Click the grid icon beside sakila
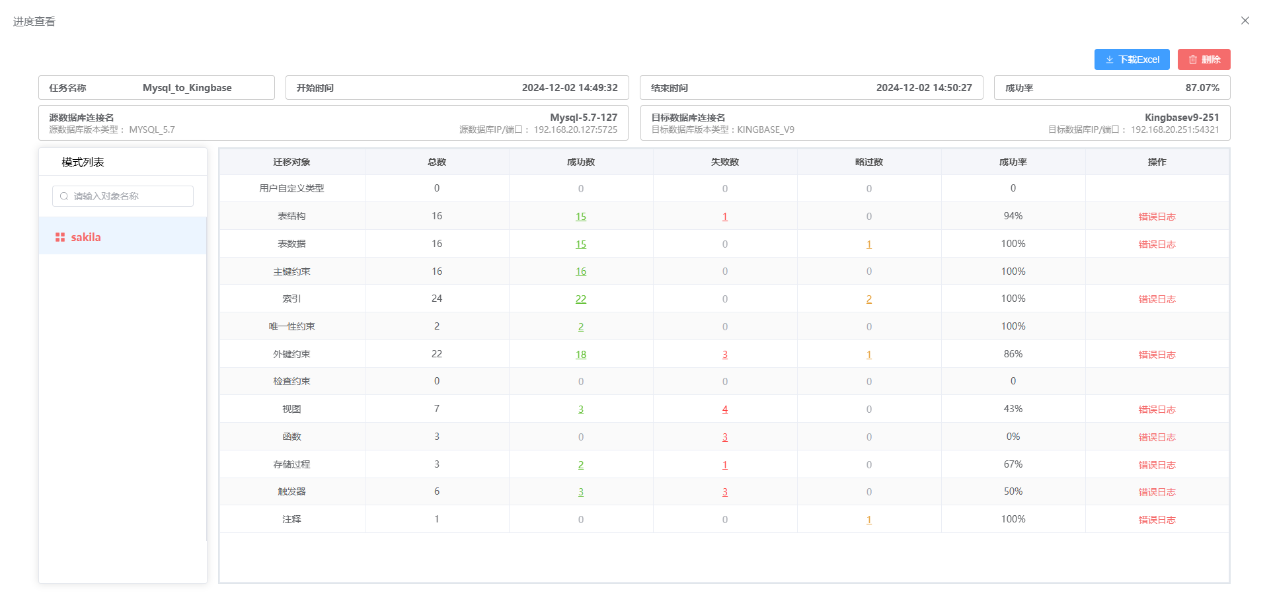1269x607 pixels. coord(60,237)
